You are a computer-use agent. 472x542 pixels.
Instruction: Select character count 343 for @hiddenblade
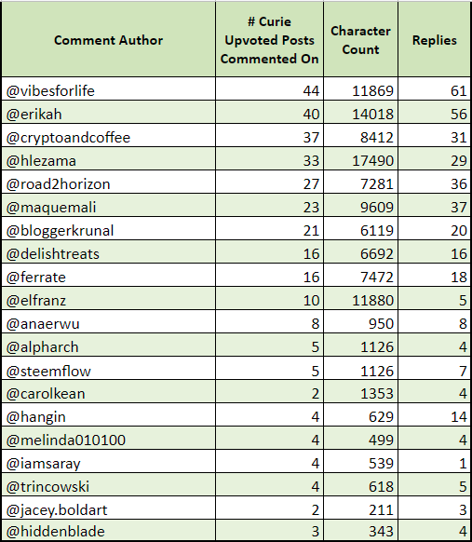pyautogui.click(x=360, y=530)
